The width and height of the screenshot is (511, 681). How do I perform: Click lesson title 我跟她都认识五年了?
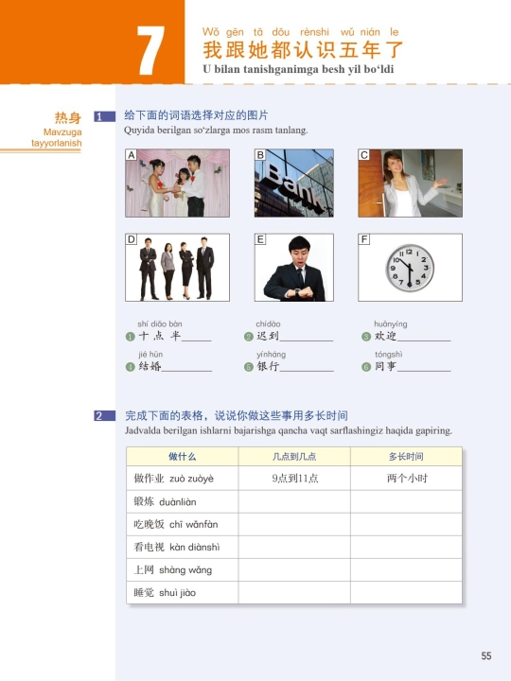pos(303,50)
